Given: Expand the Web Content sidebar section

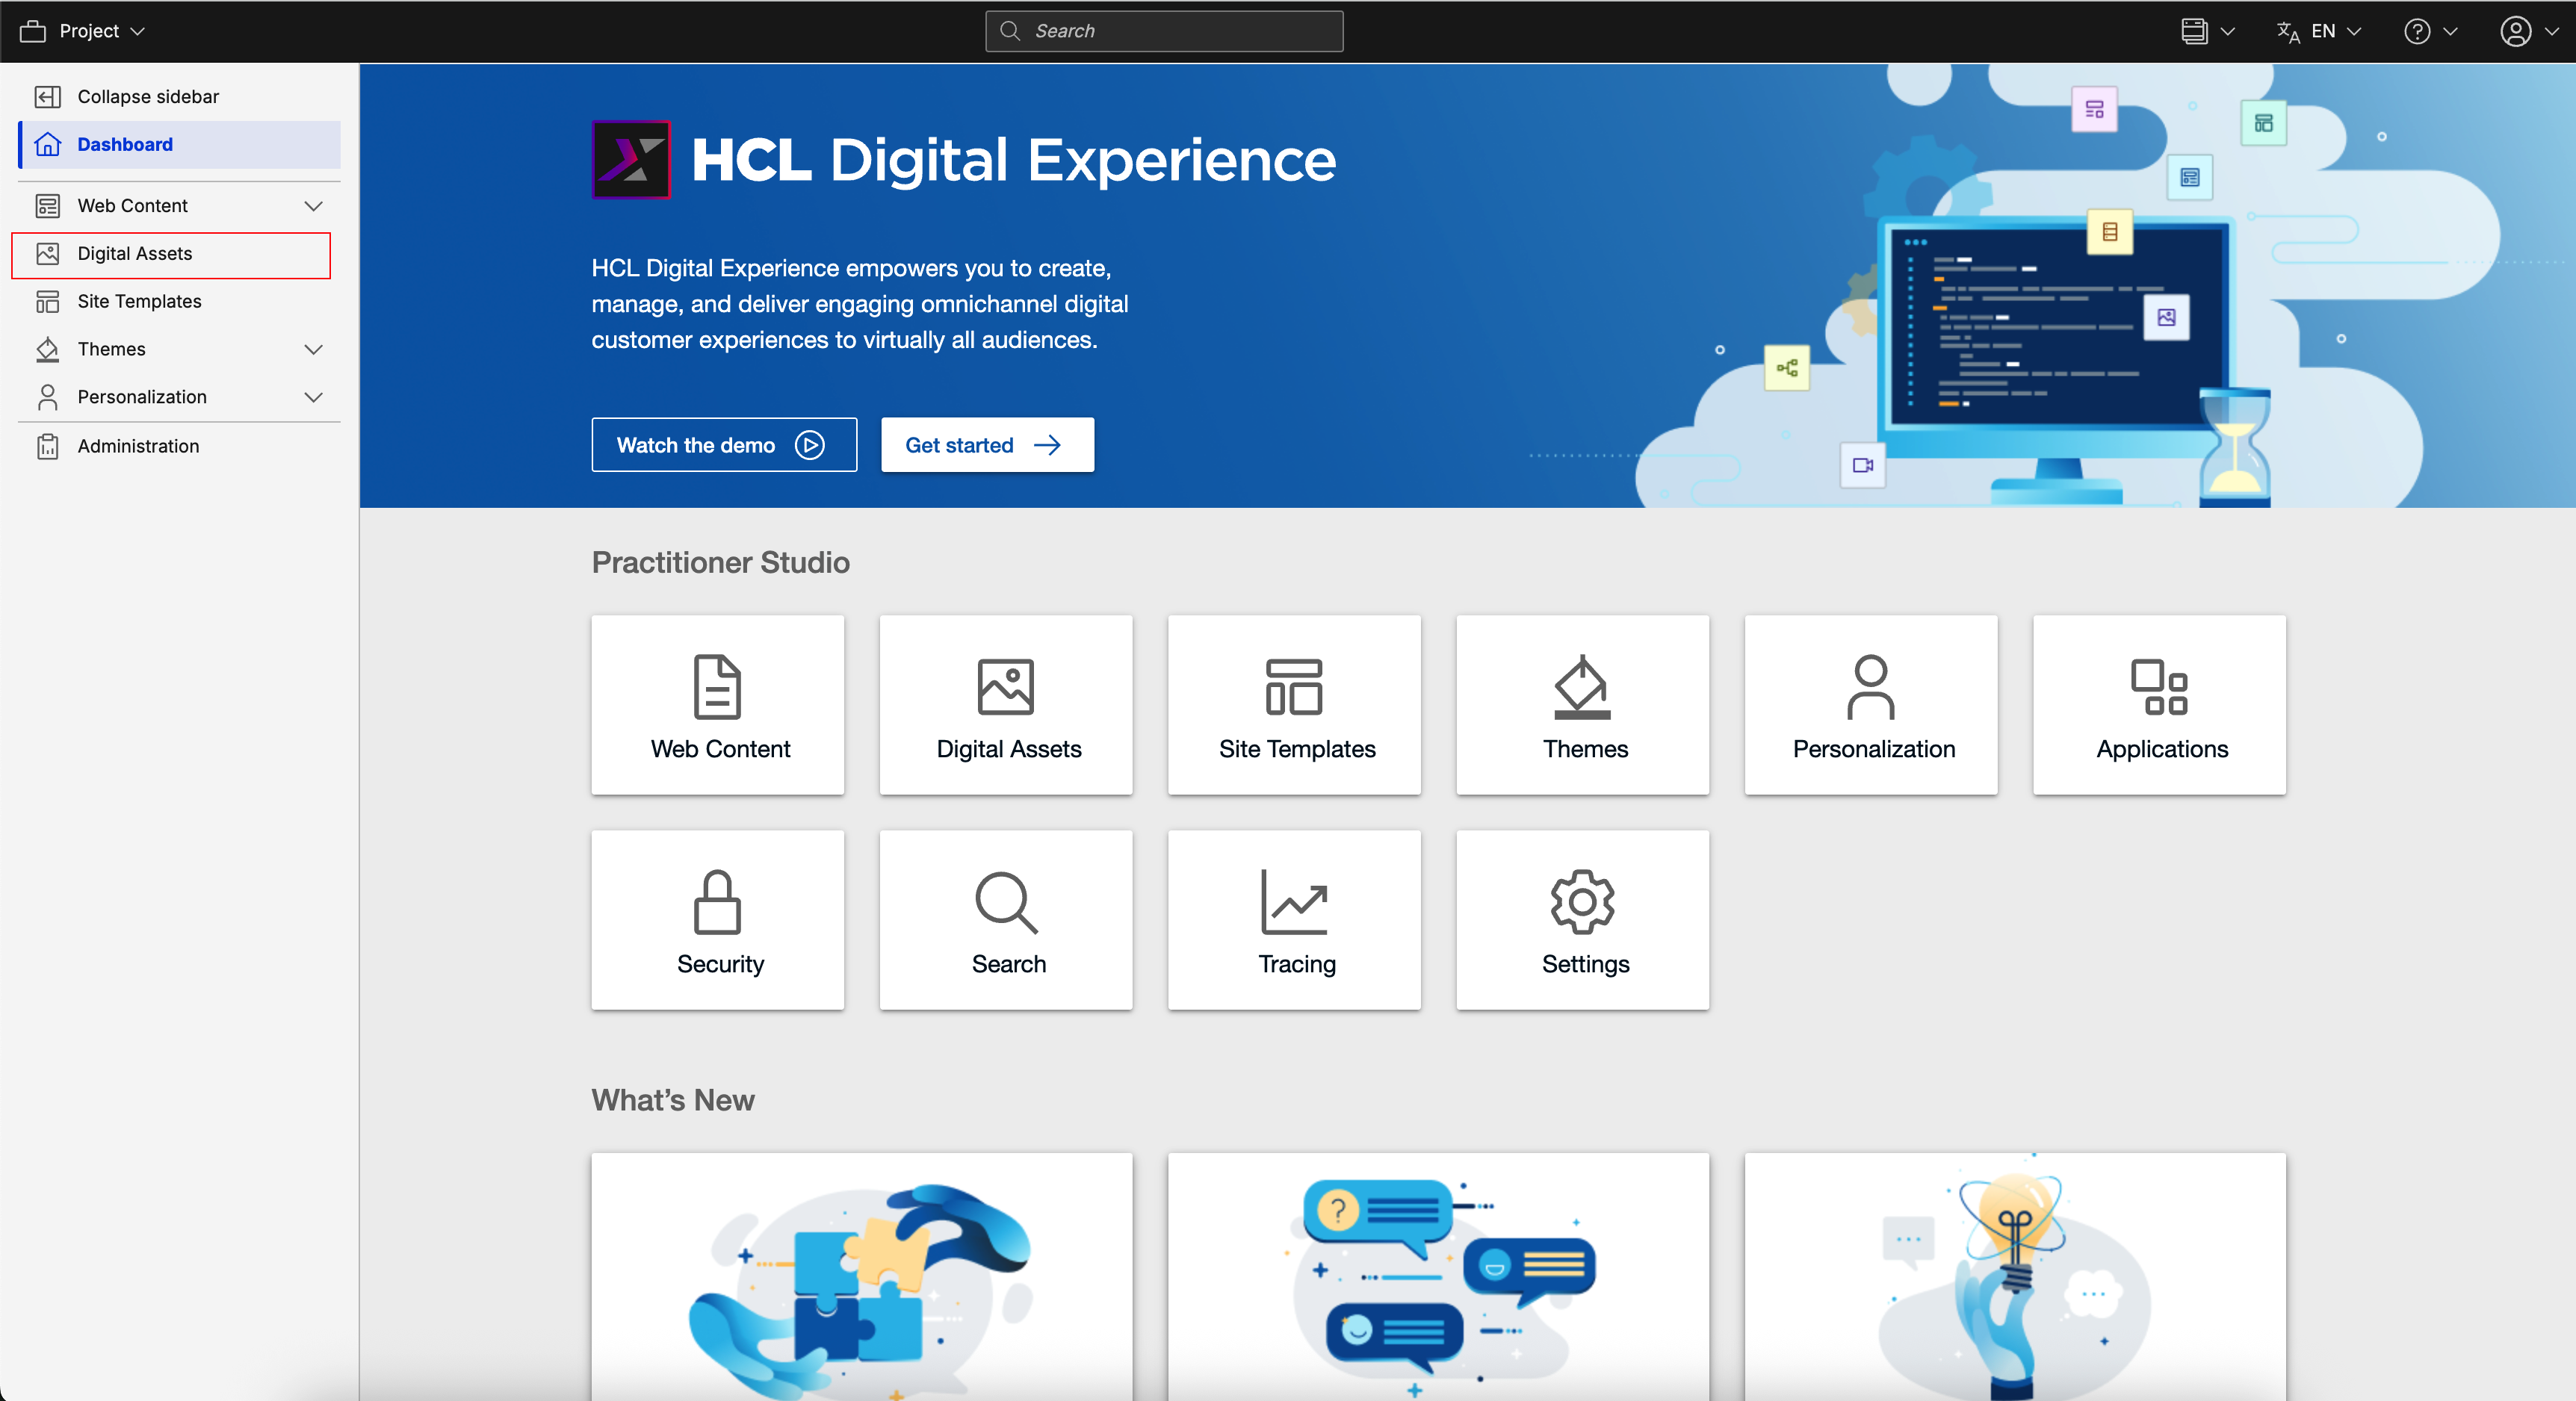Looking at the screenshot, I should [x=314, y=205].
